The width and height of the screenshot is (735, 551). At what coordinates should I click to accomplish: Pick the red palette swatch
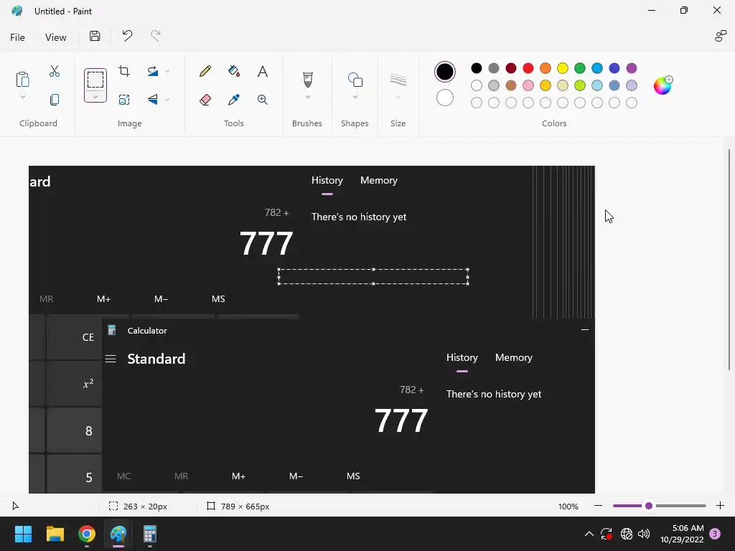tap(528, 68)
